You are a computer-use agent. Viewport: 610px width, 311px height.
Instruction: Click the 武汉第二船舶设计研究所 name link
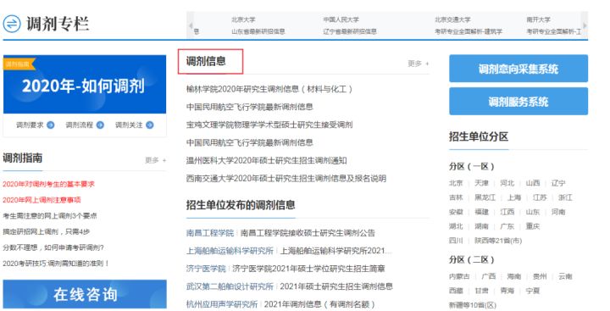[x=230, y=286]
